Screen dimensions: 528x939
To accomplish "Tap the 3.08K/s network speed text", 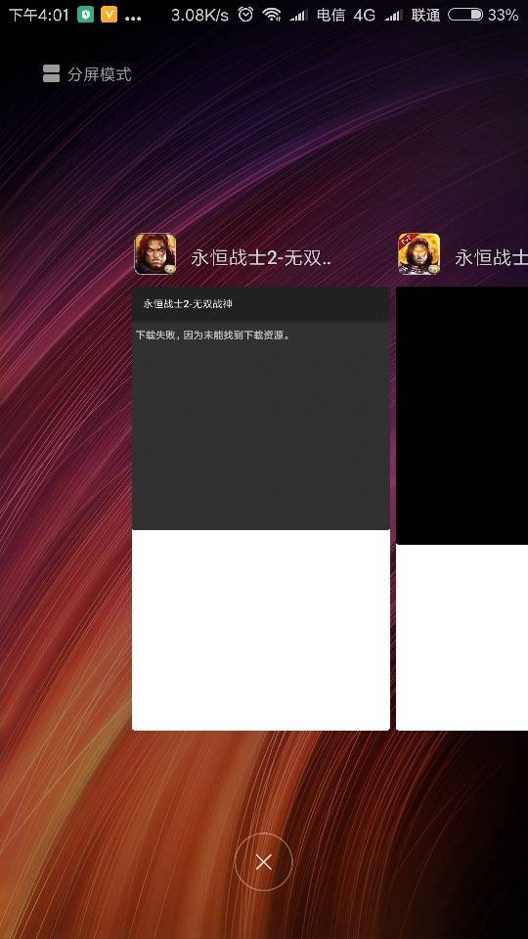I will tap(199, 15).
